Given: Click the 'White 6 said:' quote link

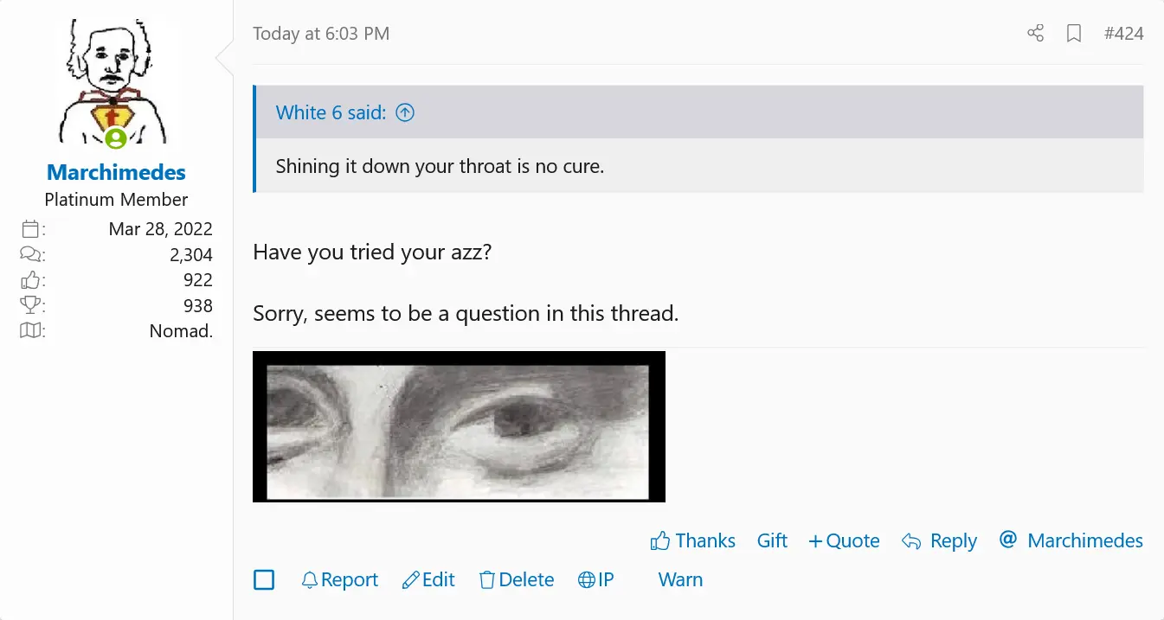Looking at the screenshot, I should [x=331, y=112].
